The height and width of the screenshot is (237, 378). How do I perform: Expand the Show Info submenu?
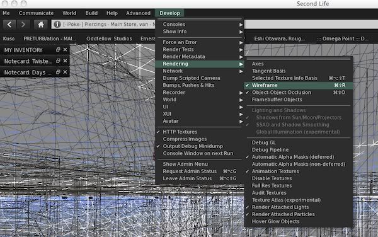pos(200,32)
